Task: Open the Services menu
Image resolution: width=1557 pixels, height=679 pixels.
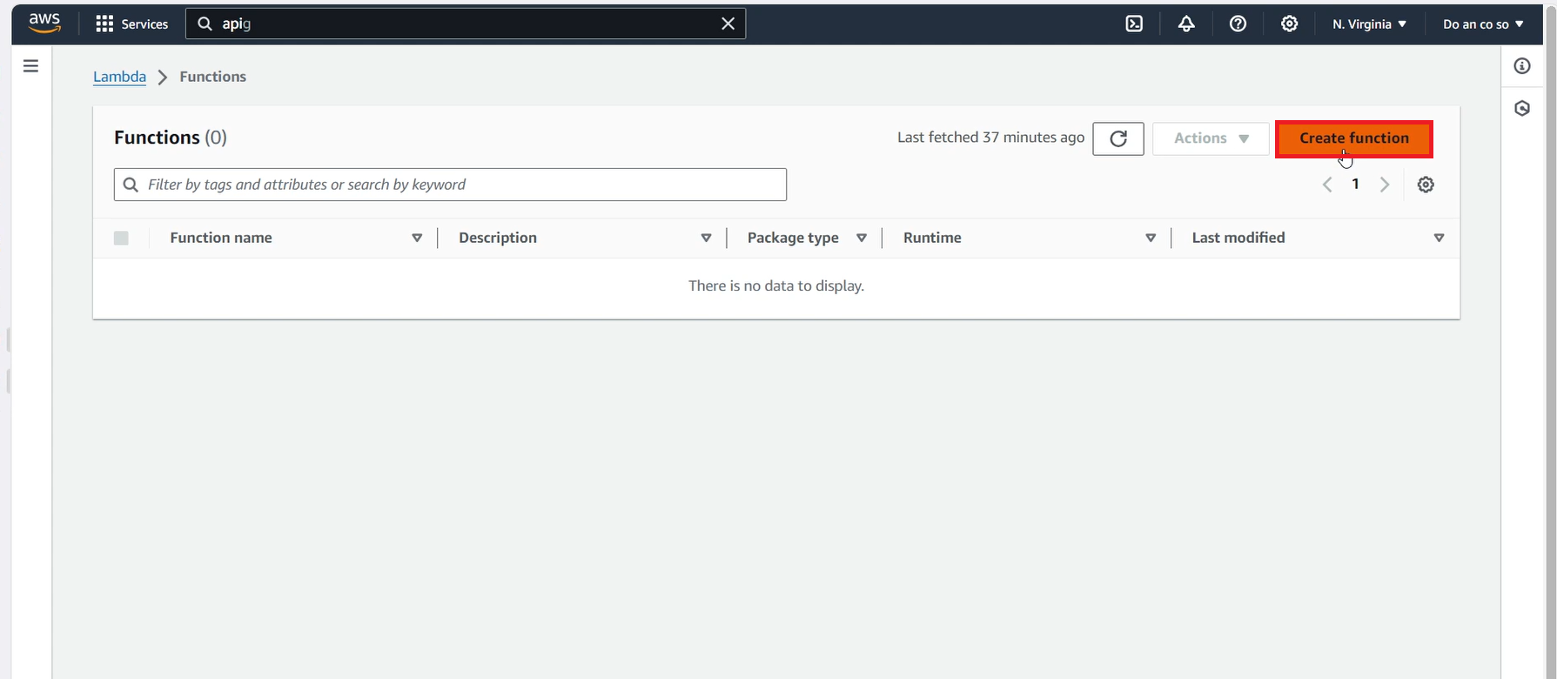Action: (x=132, y=24)
